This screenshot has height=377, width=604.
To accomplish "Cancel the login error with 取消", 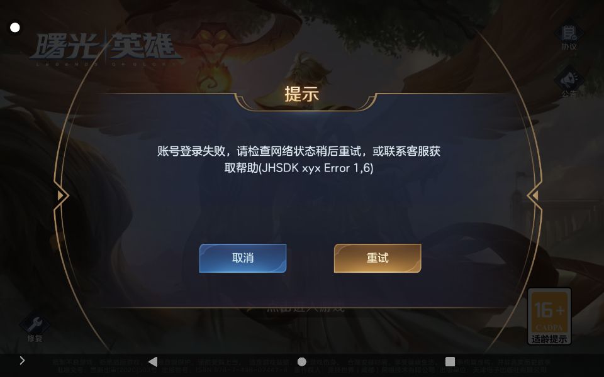I will (243, 258).
